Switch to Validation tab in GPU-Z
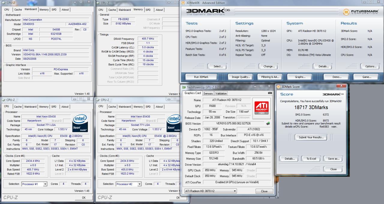Viewport: 384px width, 204px height. pos(221,93)
